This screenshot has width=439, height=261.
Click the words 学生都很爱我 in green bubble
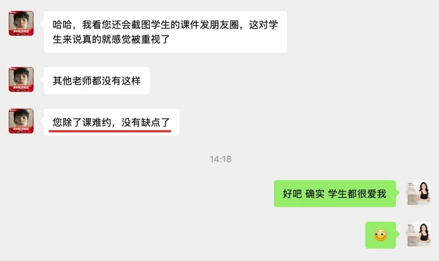pyautogui.click(x=357, y=194)
